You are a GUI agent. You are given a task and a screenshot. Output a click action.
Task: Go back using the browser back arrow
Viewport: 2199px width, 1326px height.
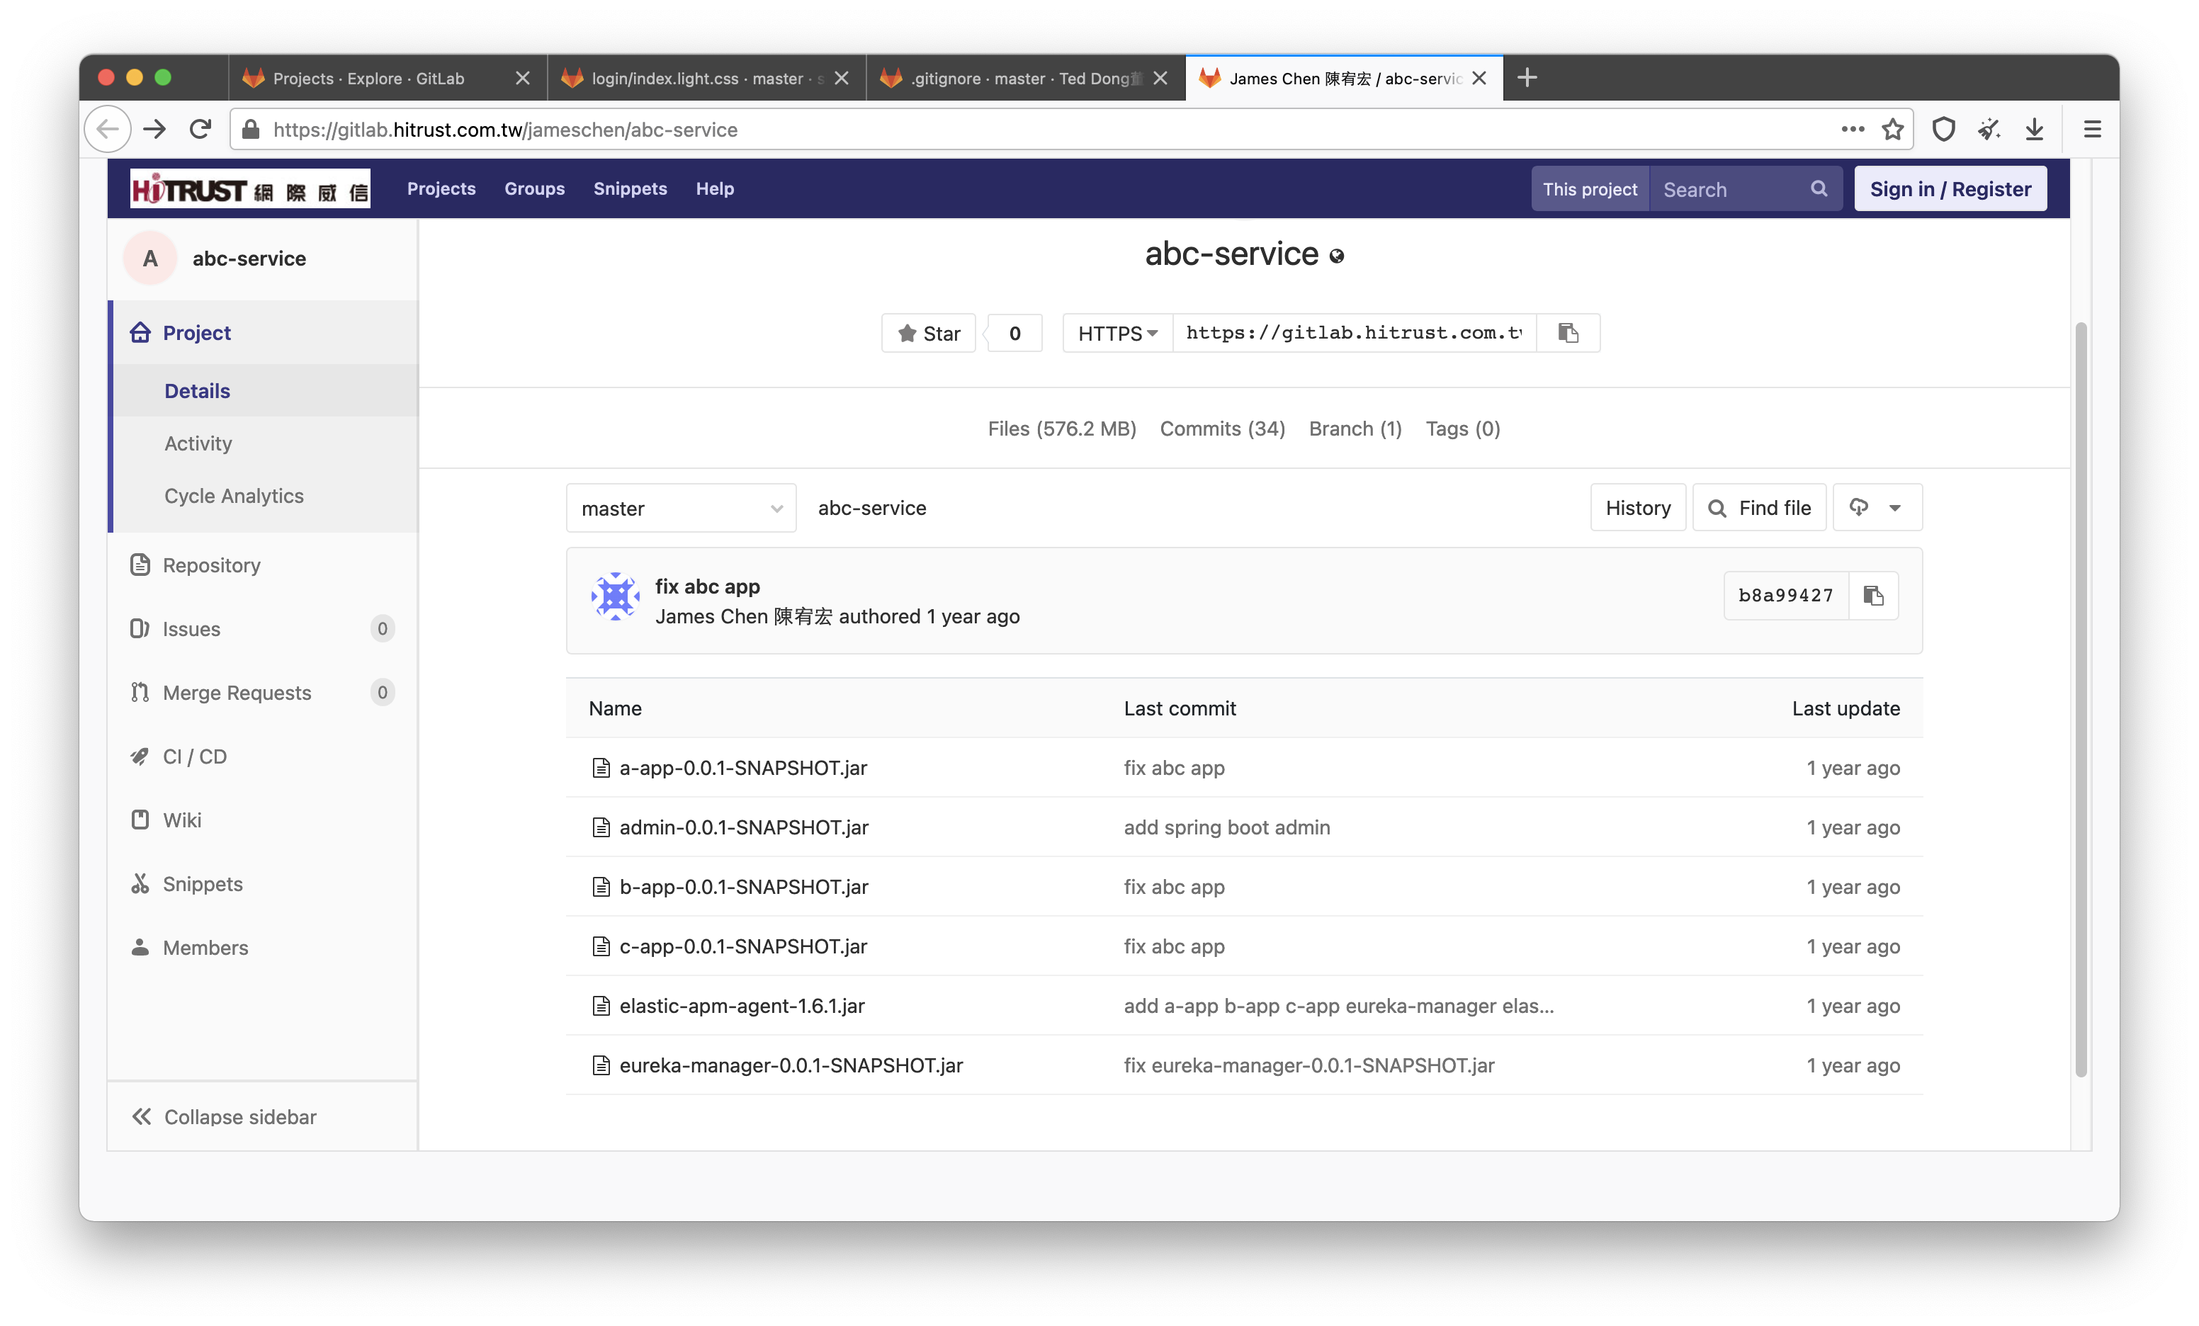(x=108, y=130)
